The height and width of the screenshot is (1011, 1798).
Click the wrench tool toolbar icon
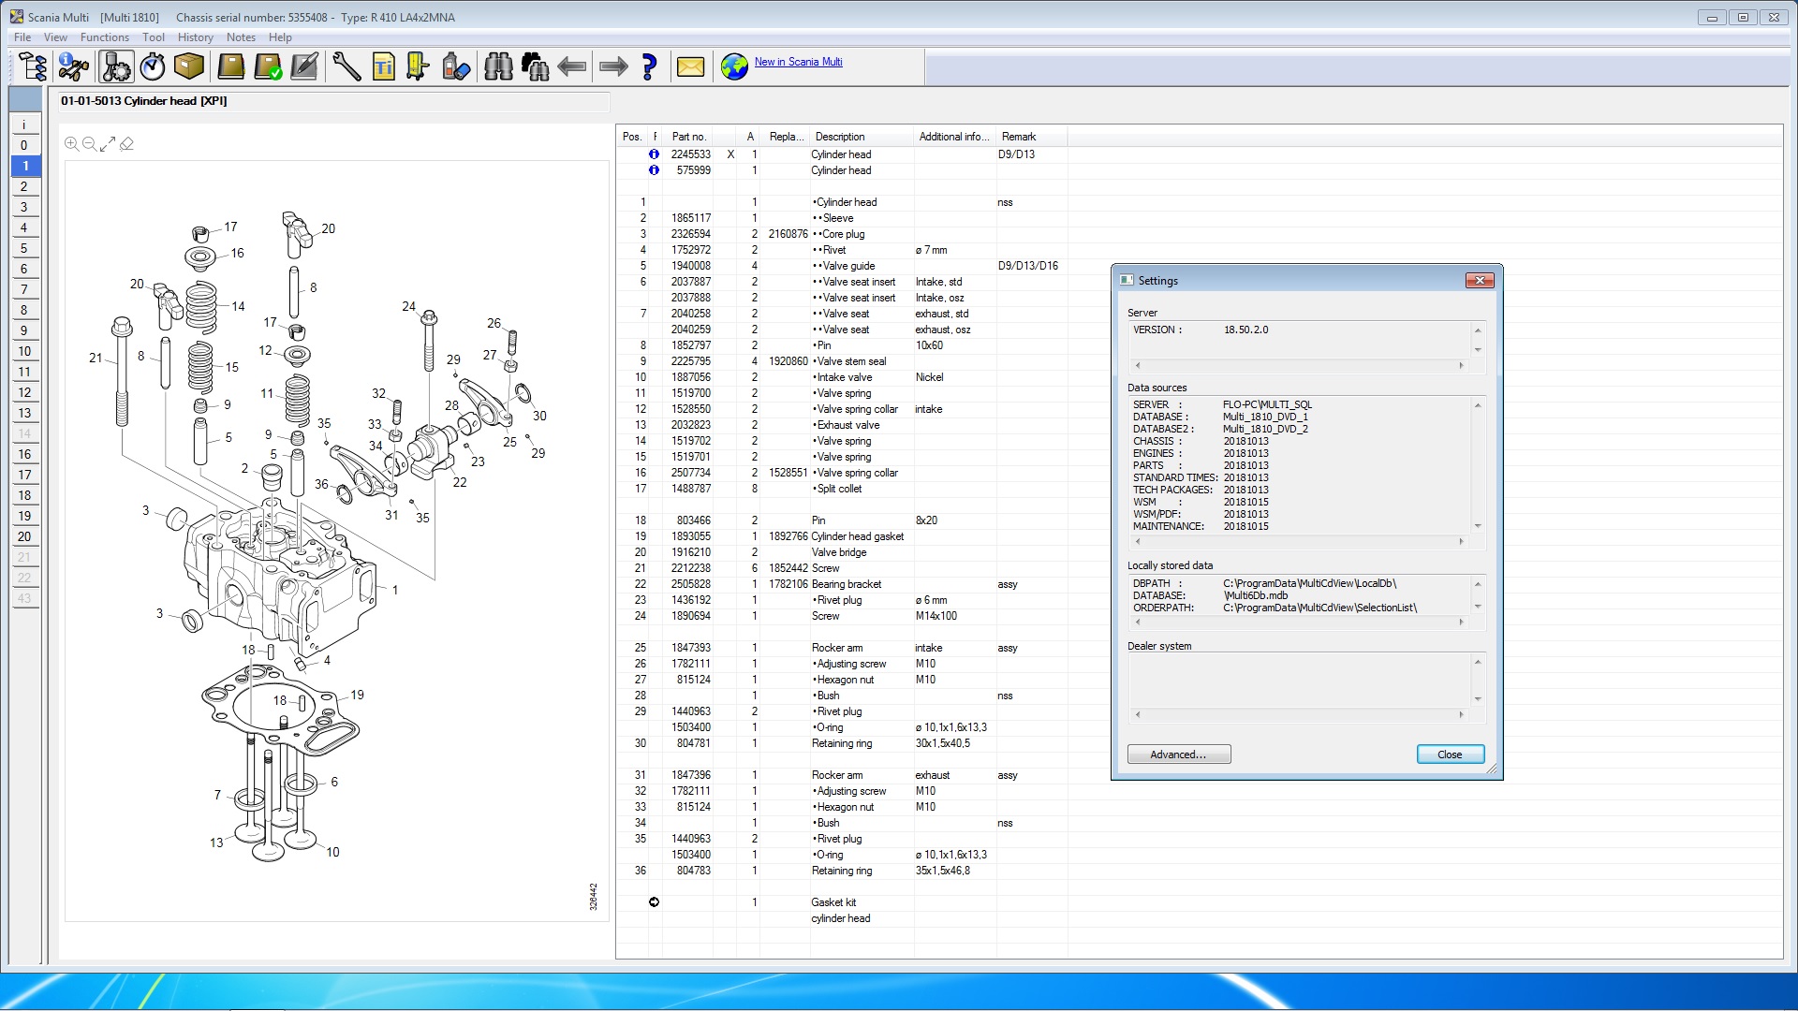pos(346,66)
